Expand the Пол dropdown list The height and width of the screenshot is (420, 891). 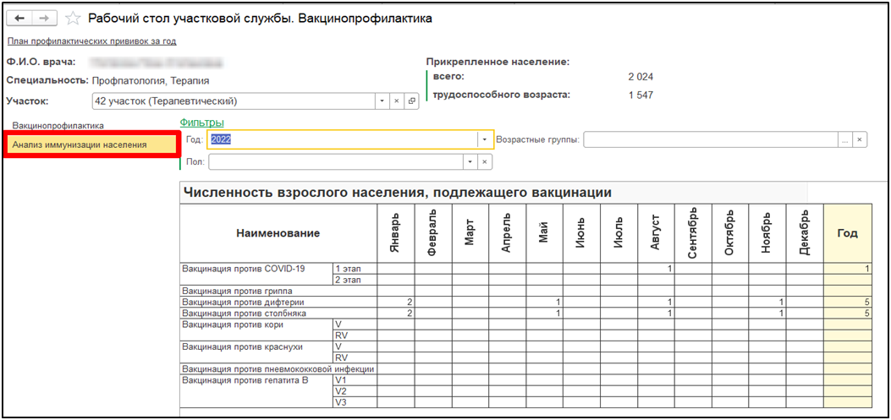(470, 161)
